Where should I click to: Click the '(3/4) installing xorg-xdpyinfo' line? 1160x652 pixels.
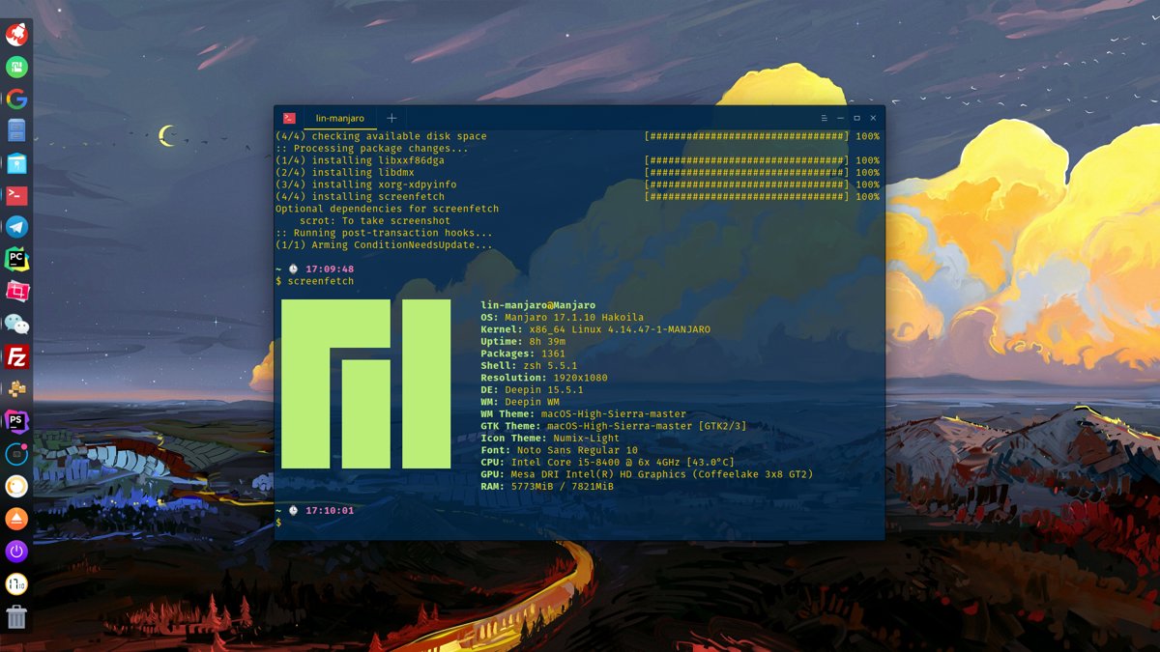[x=577, y=184]
